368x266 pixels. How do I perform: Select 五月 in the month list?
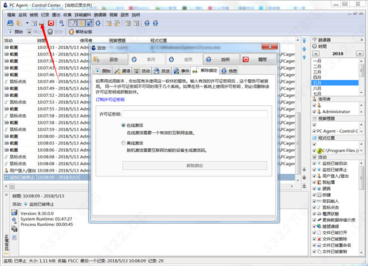[x=335, y=83]
